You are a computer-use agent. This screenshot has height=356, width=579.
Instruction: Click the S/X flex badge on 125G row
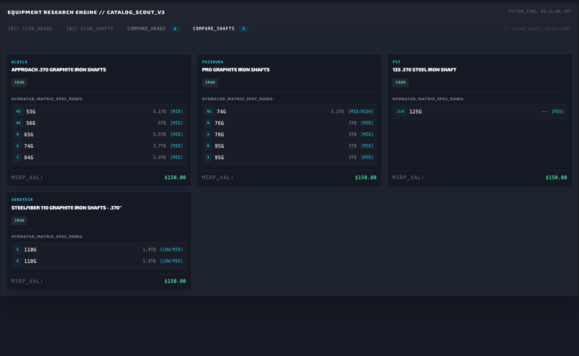[x=401, y=112]
